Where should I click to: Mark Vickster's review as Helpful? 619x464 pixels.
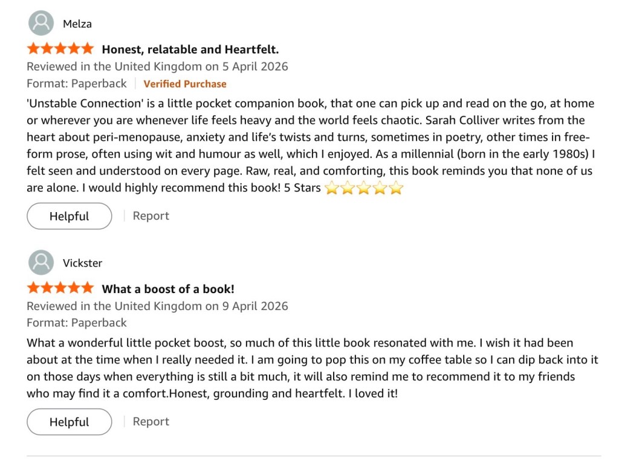point(70,422)
